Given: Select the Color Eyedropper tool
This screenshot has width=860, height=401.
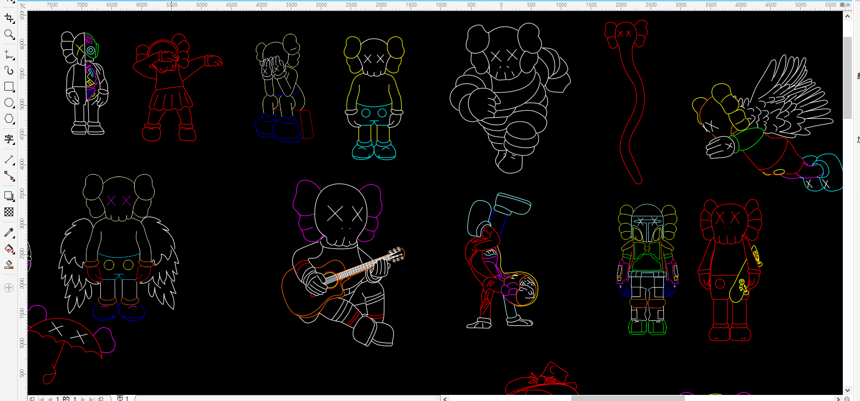Looking at the screenshot, I should point(9,232).
